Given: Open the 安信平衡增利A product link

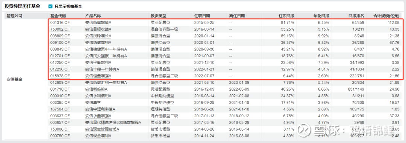Looking at the screenshot, I should [98, 63].
